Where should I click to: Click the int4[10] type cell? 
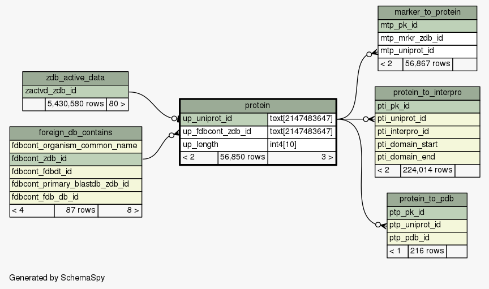(302, 145)
